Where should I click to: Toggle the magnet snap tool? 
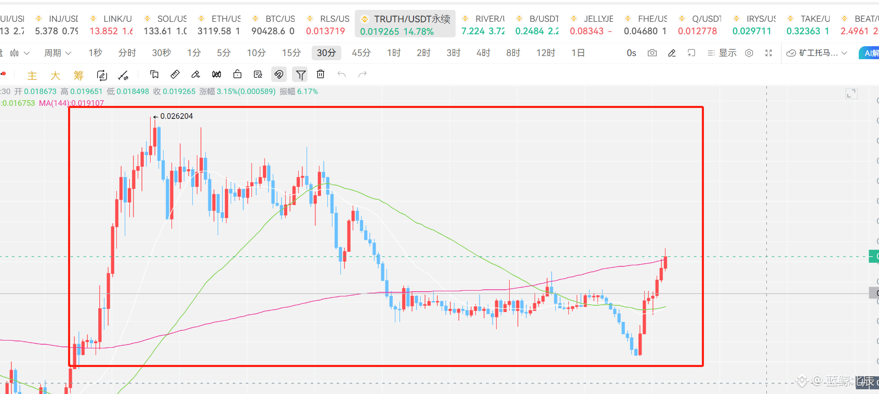pyautogui.click(x=279, y=74)
